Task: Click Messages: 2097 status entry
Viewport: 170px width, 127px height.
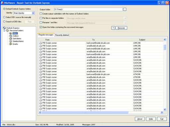Action: click(x=89, y=125)
